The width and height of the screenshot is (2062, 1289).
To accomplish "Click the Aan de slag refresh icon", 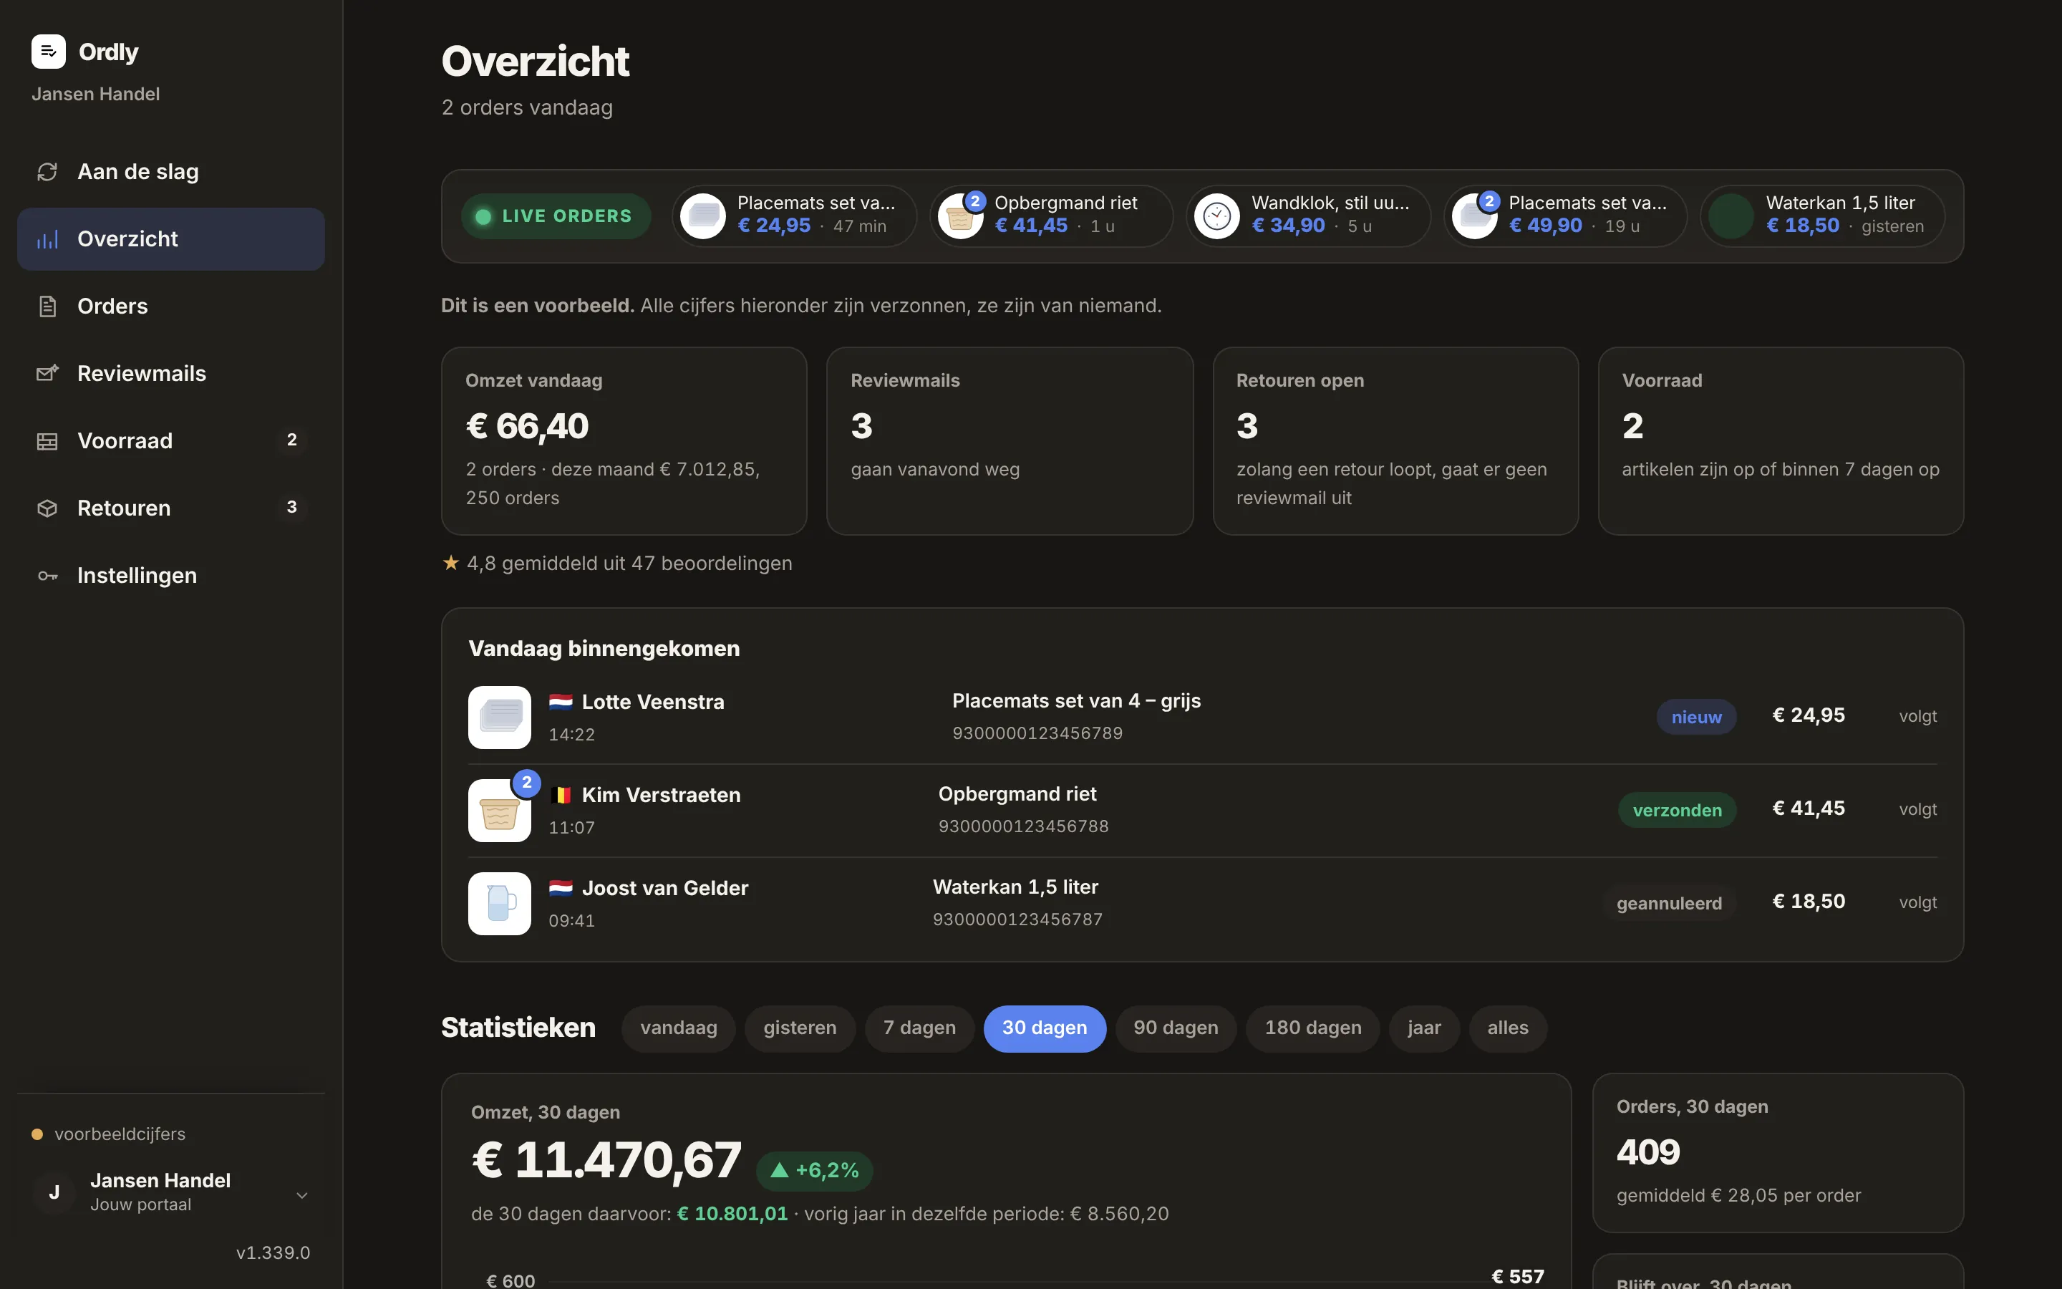I will click(x=48, y=171).
